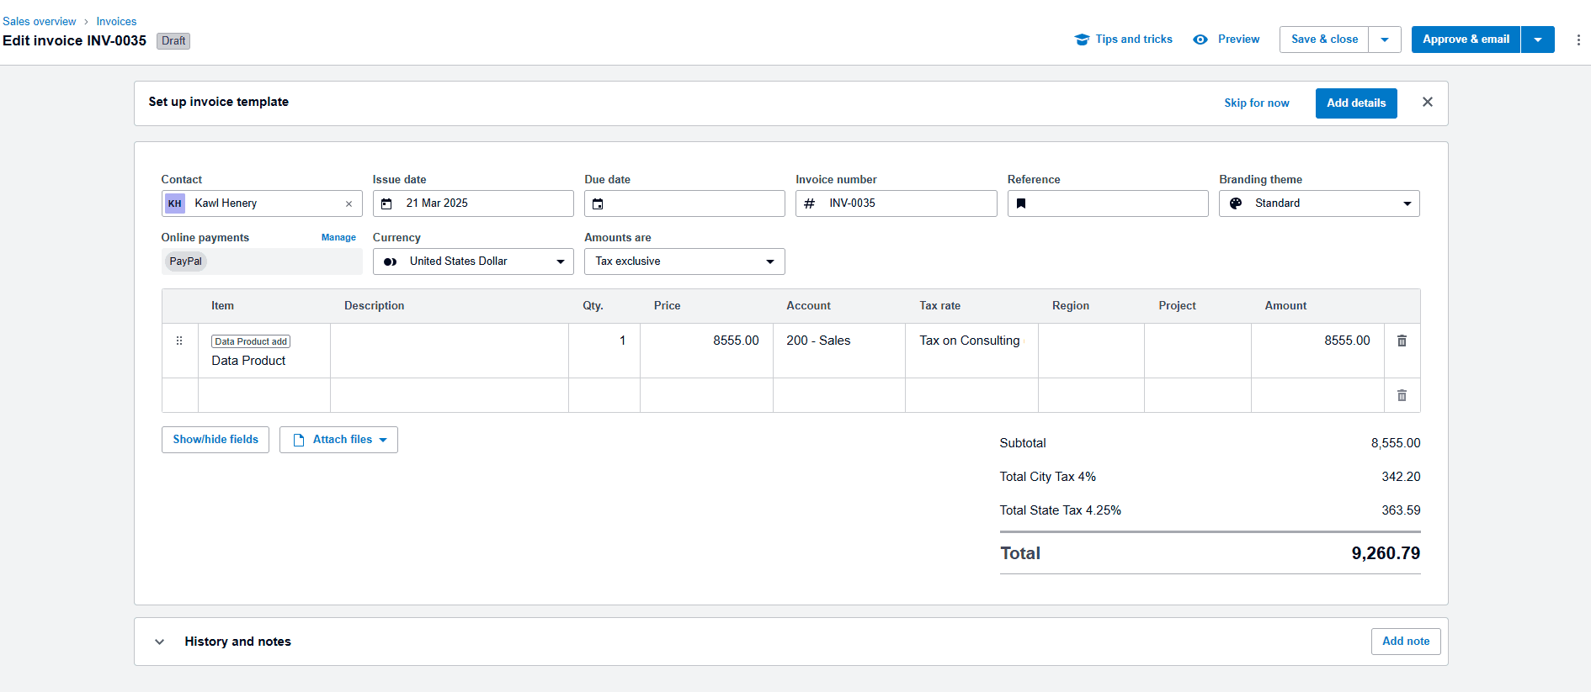
Task: Dismiss the invoice template setup banner
Action: pos(1427,102)
